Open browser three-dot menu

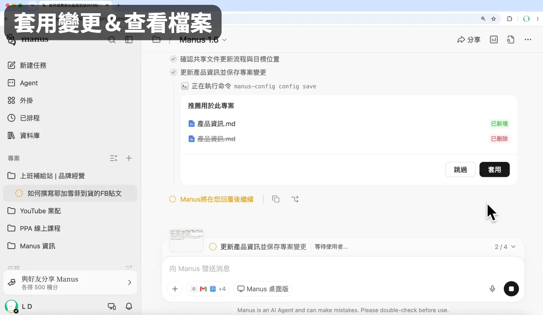click(x=538, y=19)
